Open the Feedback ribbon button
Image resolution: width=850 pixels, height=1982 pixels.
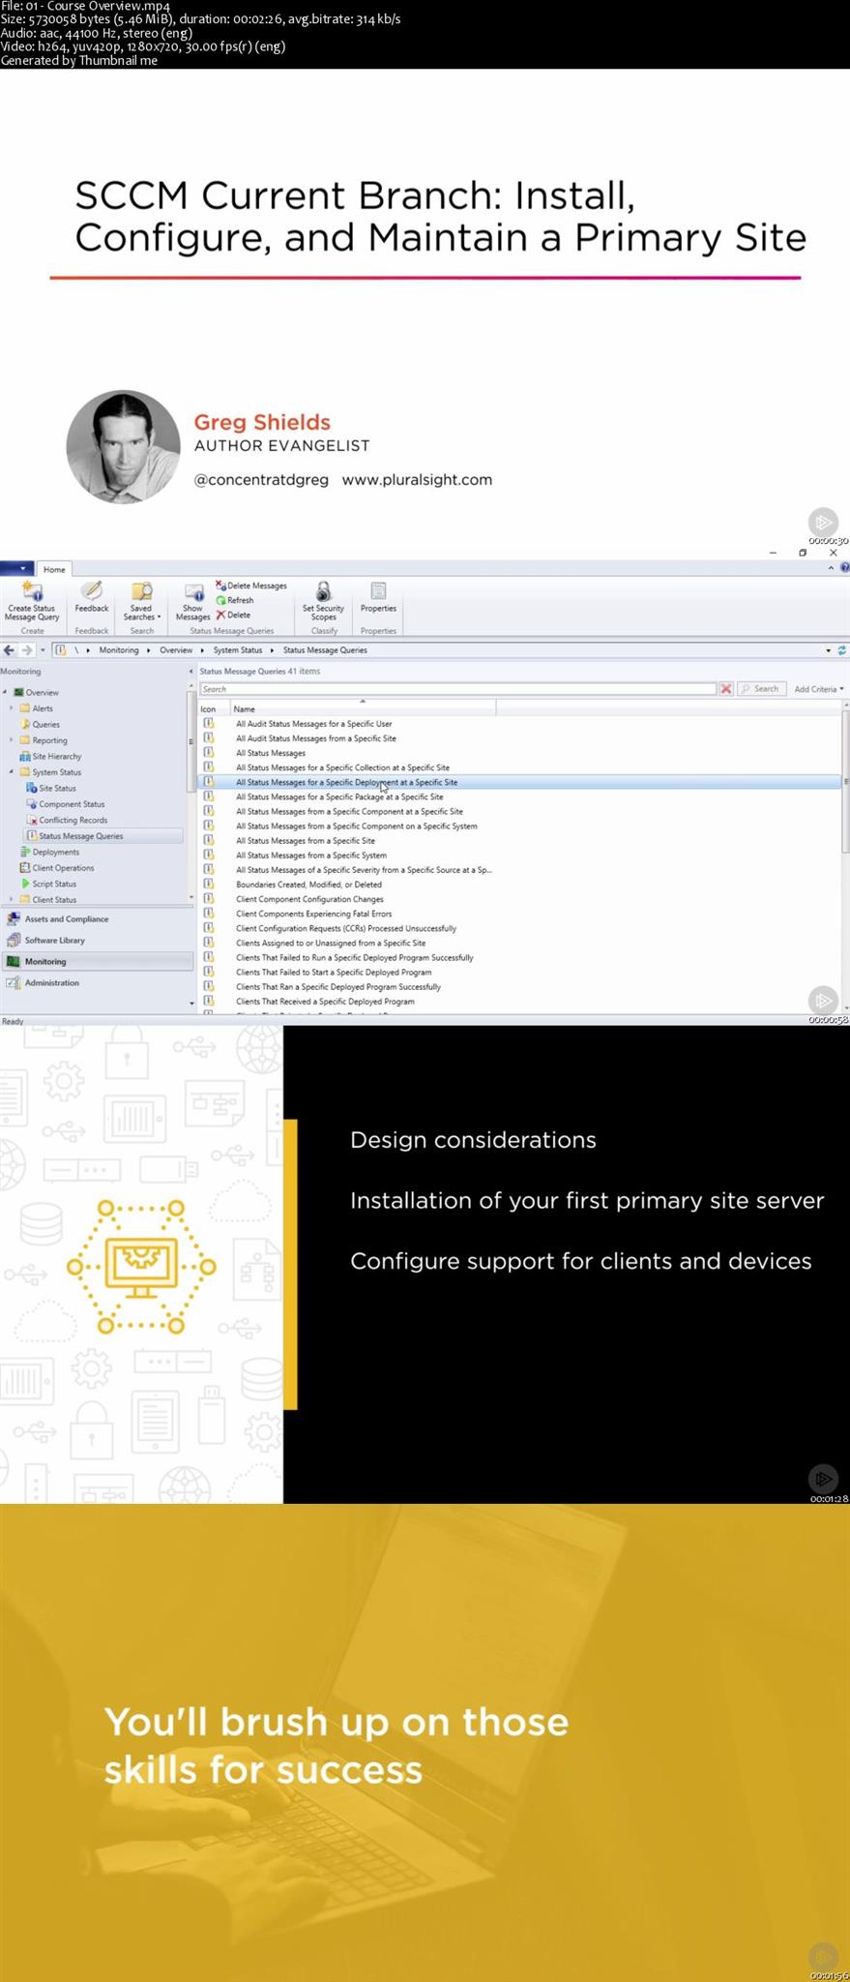(x=92, y=598)
